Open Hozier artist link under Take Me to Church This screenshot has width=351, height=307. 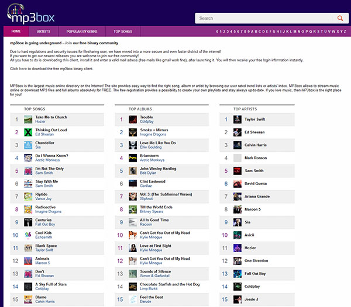(40, 121)
